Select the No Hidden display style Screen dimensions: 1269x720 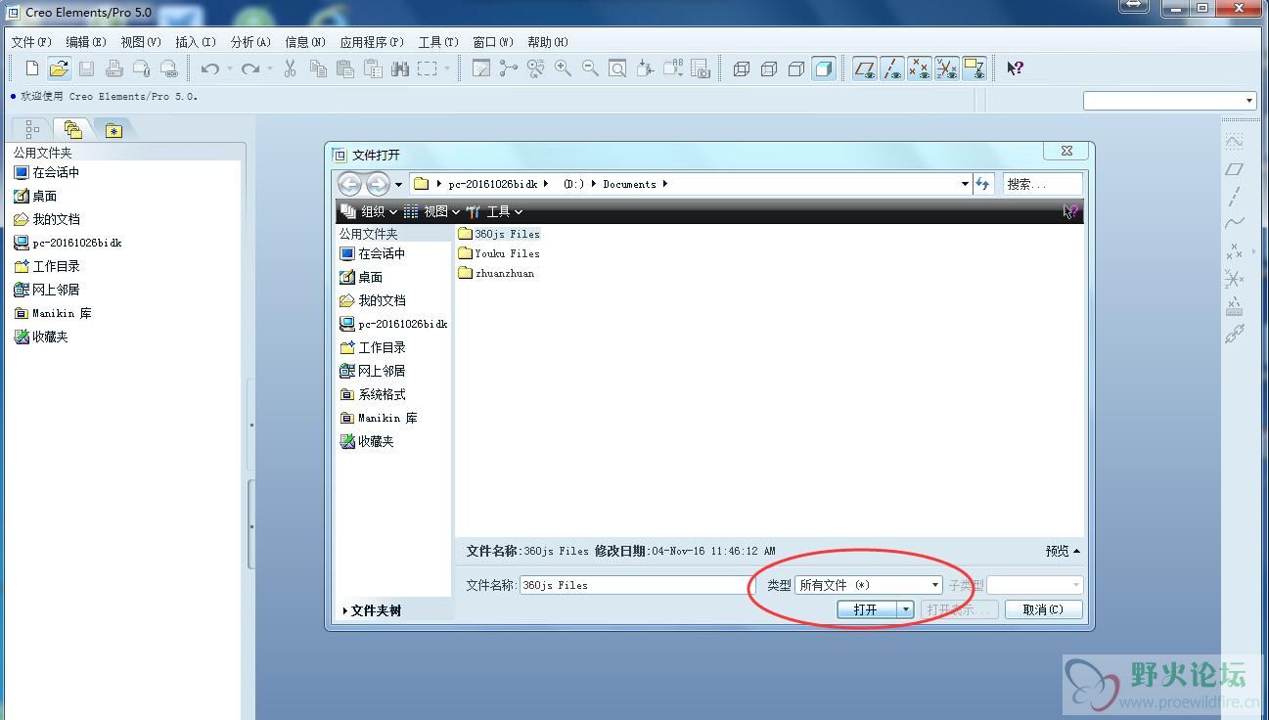click(796, 68)
